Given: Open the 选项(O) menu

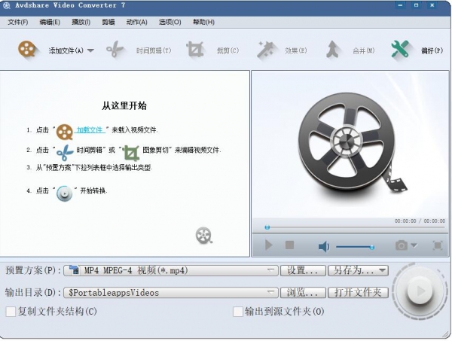Looking at the screenshot, I should pos(170,22).
